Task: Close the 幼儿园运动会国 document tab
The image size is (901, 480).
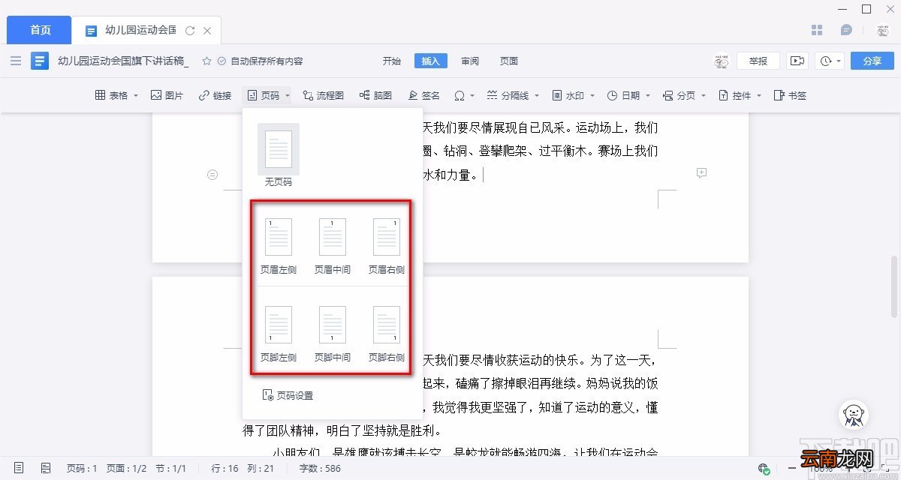Action: pyautogui.click(x=207, y=31)
